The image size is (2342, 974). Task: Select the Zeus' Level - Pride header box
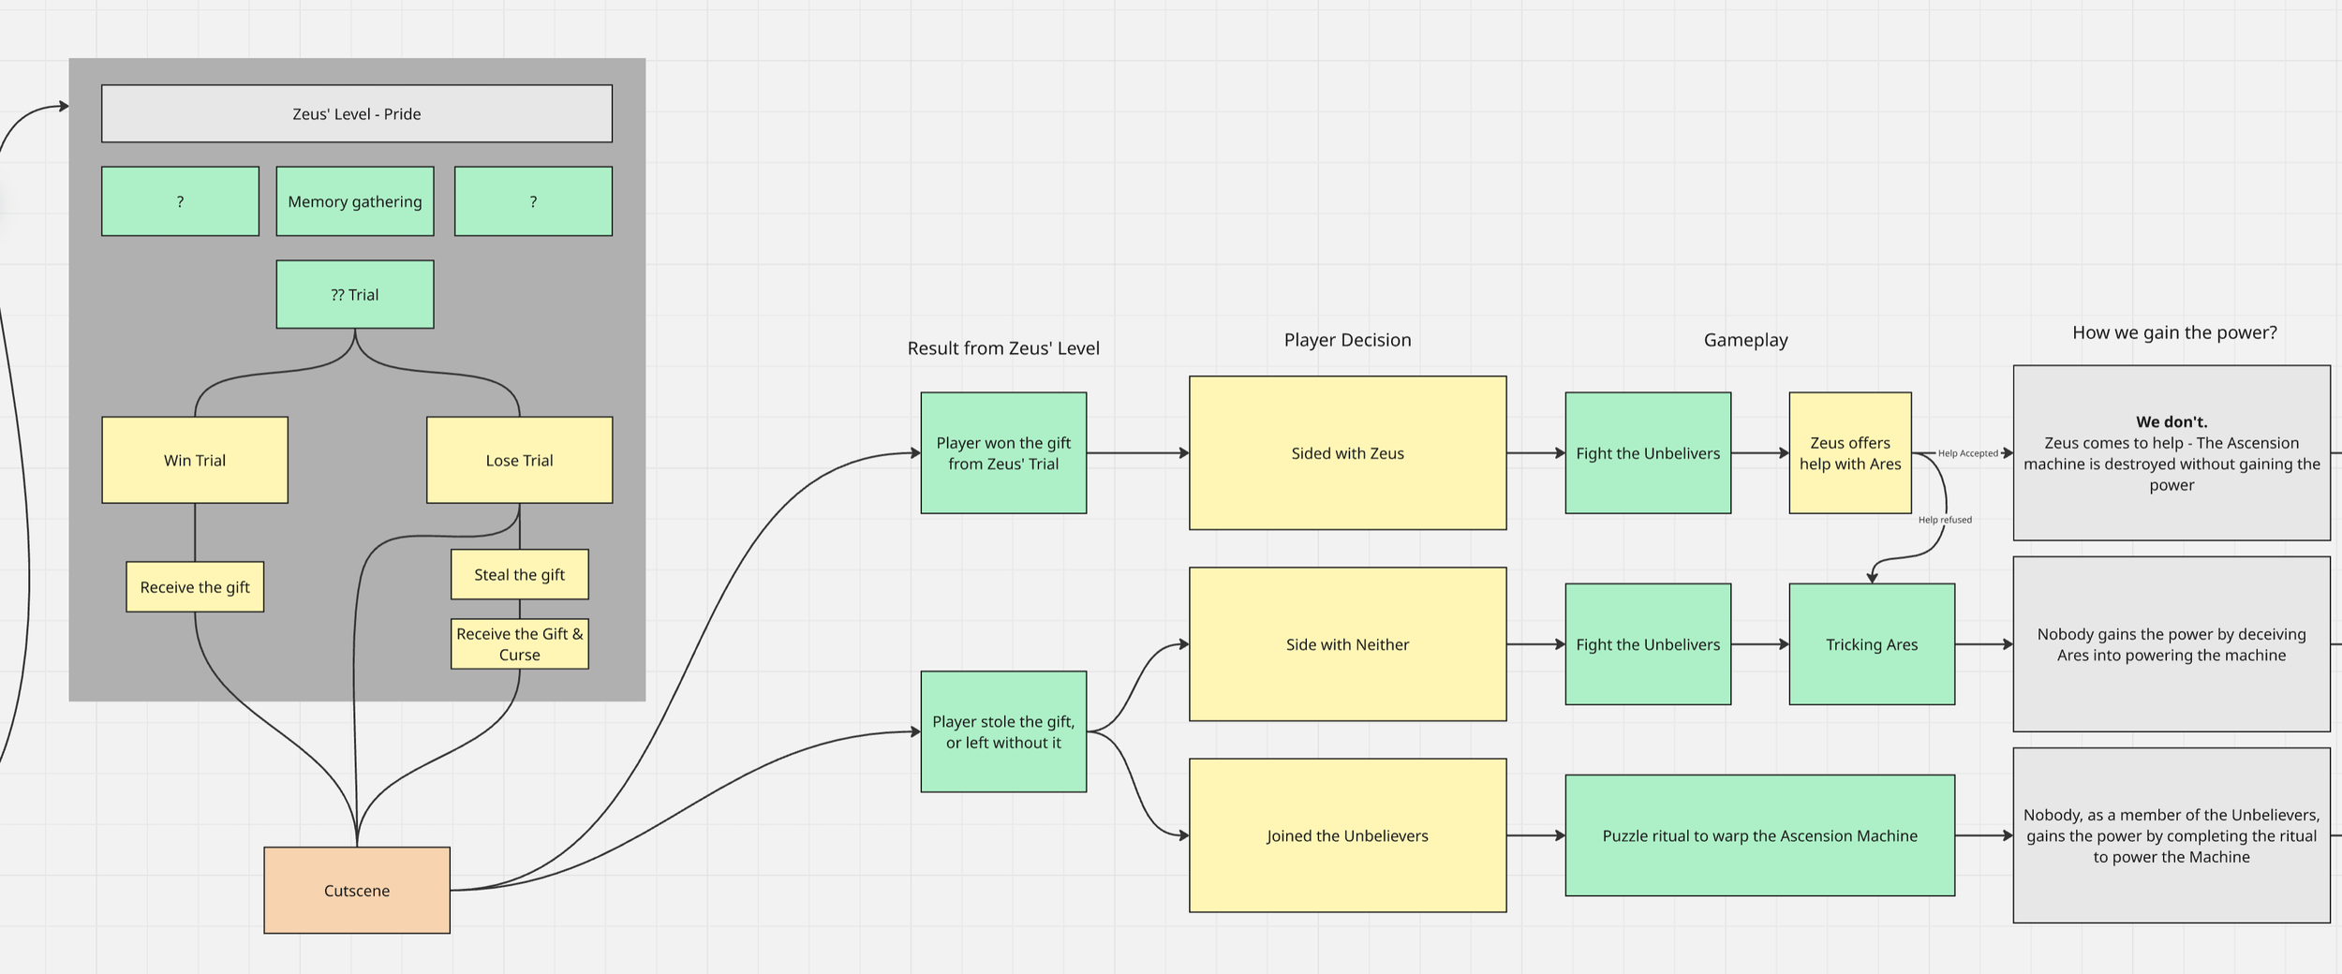pyautogui.click(x=355, y=112)
